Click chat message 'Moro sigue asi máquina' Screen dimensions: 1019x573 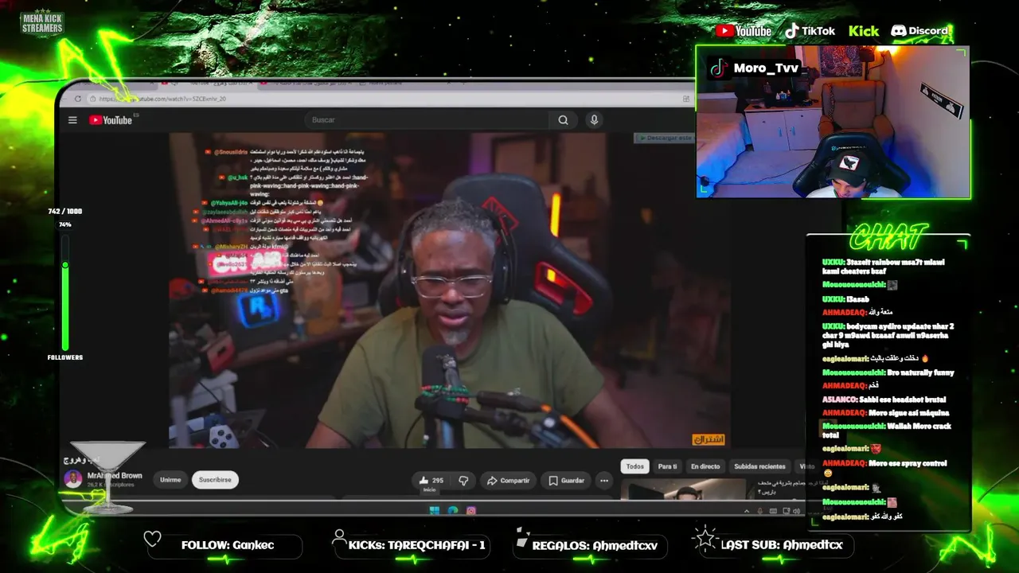908,413
